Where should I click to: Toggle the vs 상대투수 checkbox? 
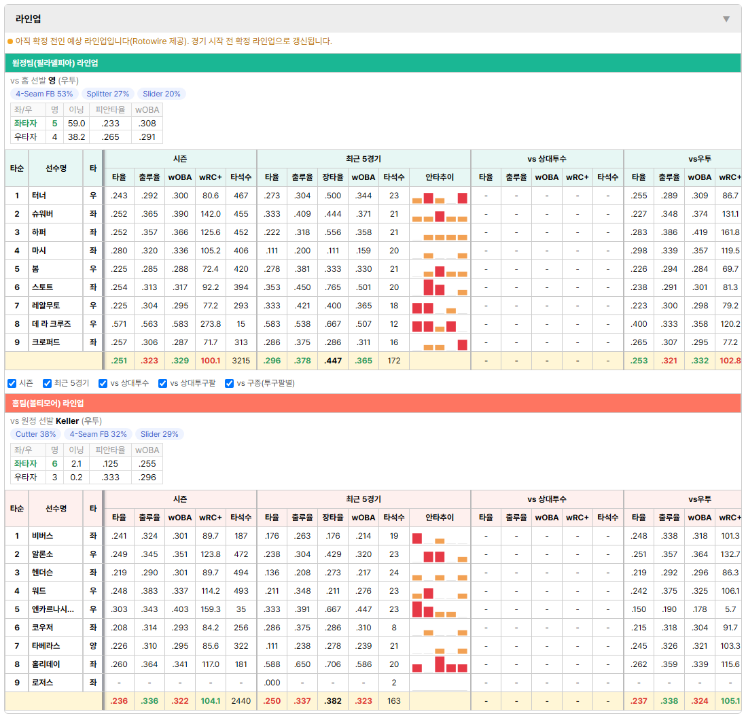pos(103,384)
